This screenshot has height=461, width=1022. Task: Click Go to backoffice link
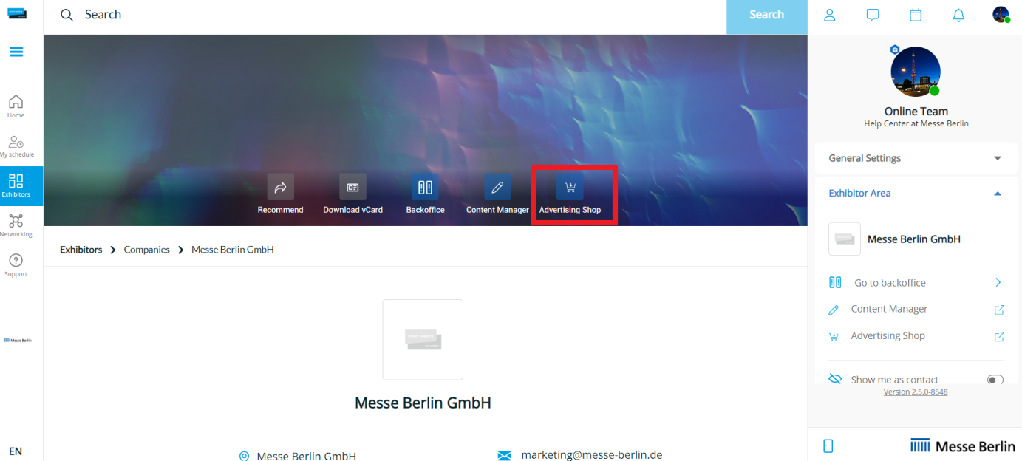(890, 283)
